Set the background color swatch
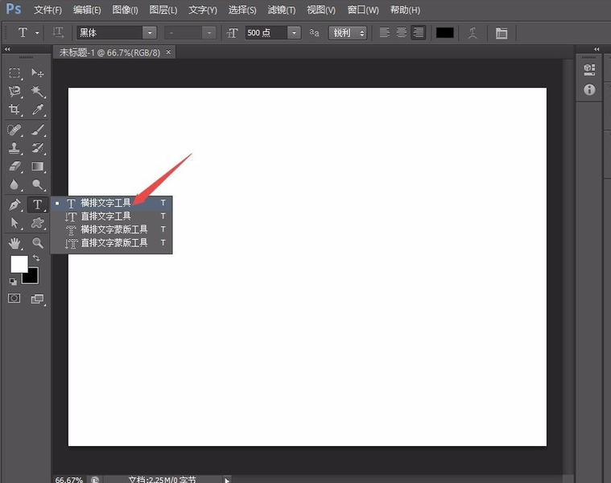The height and width of the screenshot is (483, 611). tap(31, 276)
